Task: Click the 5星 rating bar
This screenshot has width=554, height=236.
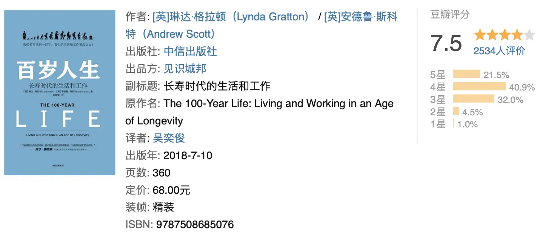Action: 466,74
